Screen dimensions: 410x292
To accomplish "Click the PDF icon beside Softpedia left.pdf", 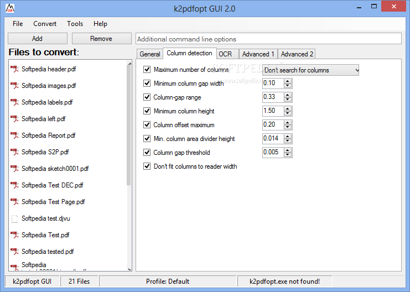I will (x=14, y=119).
